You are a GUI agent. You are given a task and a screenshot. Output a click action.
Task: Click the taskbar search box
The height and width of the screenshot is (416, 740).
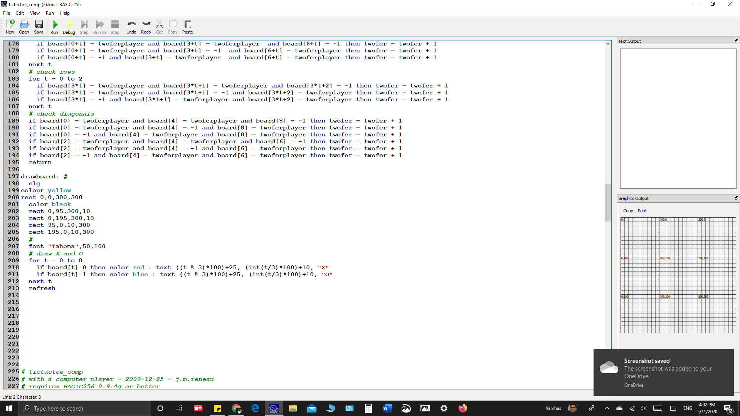coord(85,408)
